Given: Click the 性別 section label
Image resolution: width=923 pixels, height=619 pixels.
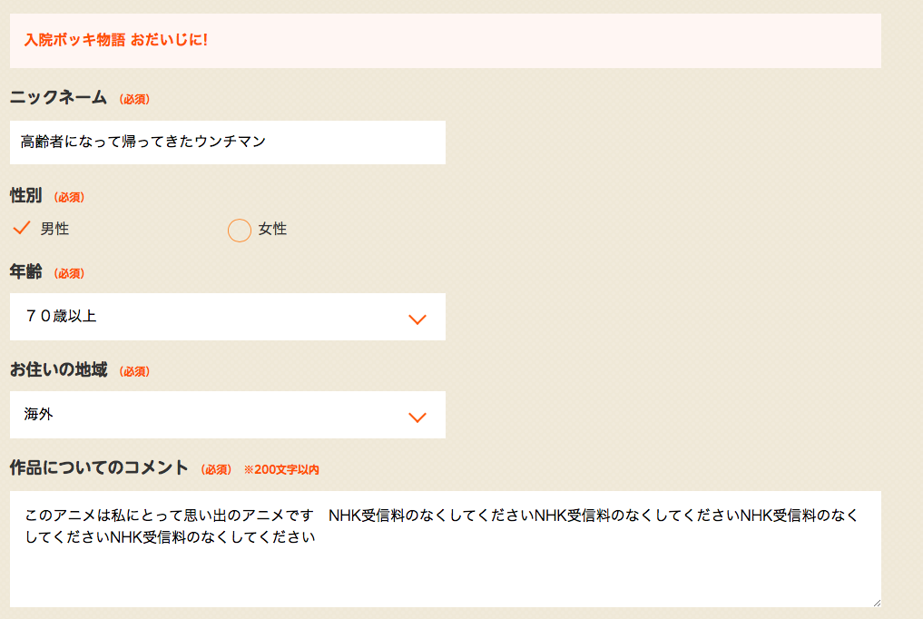Looking at the screenshot, I should (x=25, y=195).
